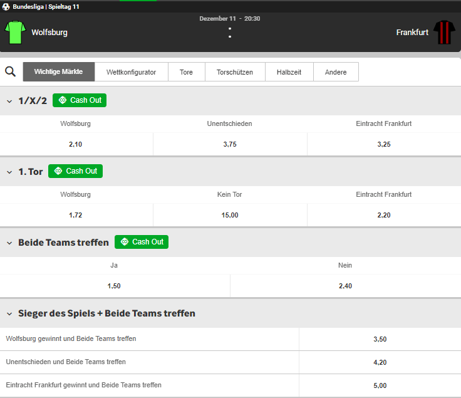Click the Ja column label

(114, 265)
